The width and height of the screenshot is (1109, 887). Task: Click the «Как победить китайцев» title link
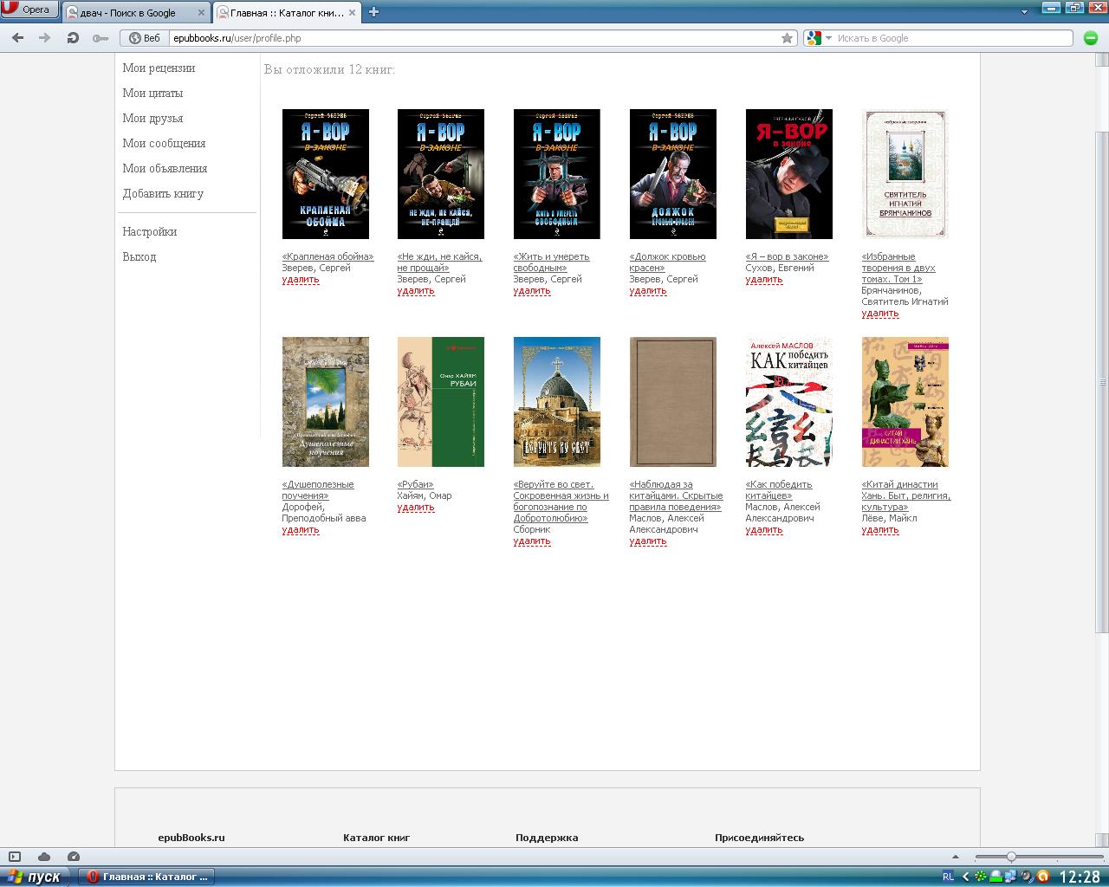(779, 490)
